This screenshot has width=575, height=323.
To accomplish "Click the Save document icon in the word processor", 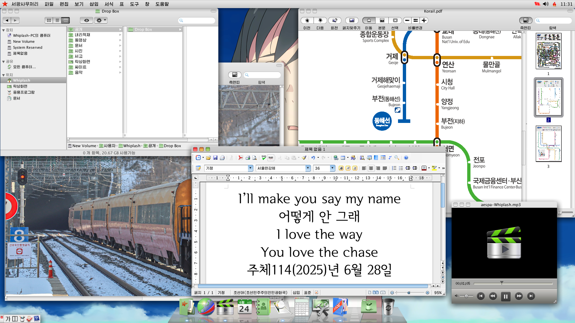I will tap(215, 158).
